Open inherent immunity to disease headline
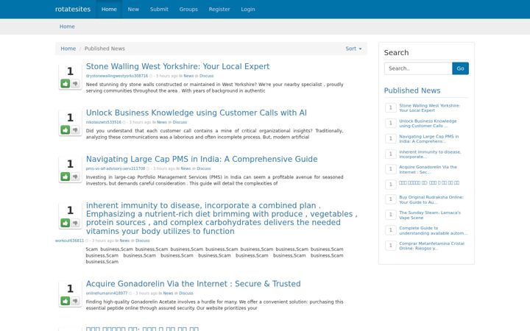530x331 pixels. pyautogui.click(x=222, y=218)
